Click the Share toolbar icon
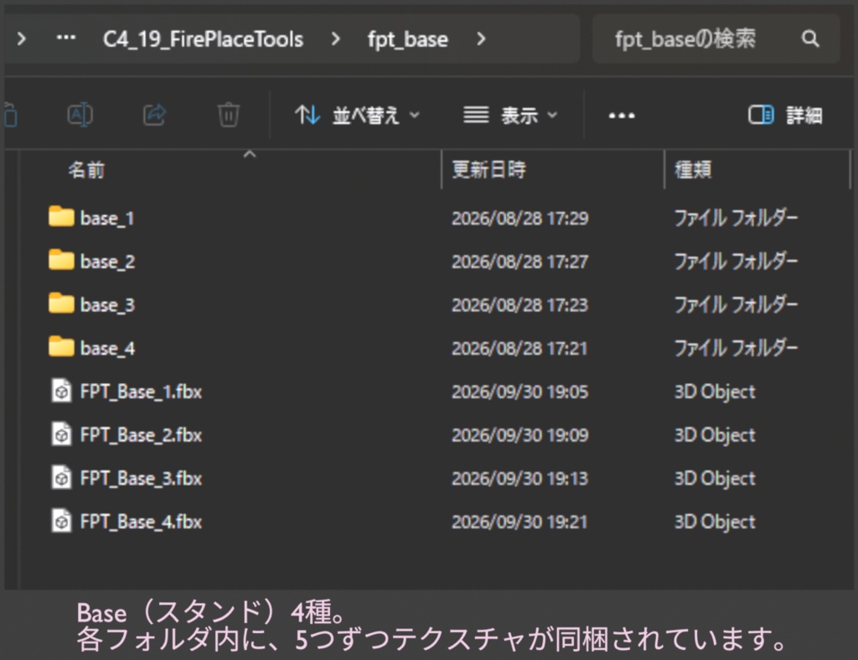 point(154,115)
